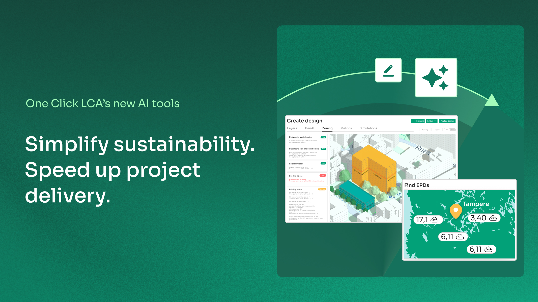Click the 6,11 per KG value badge
Screen dimensions: 538x302
(x=482, y=249)
